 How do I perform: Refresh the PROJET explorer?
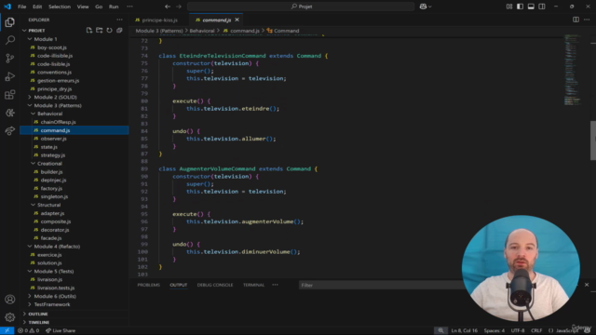click(110, 31)
